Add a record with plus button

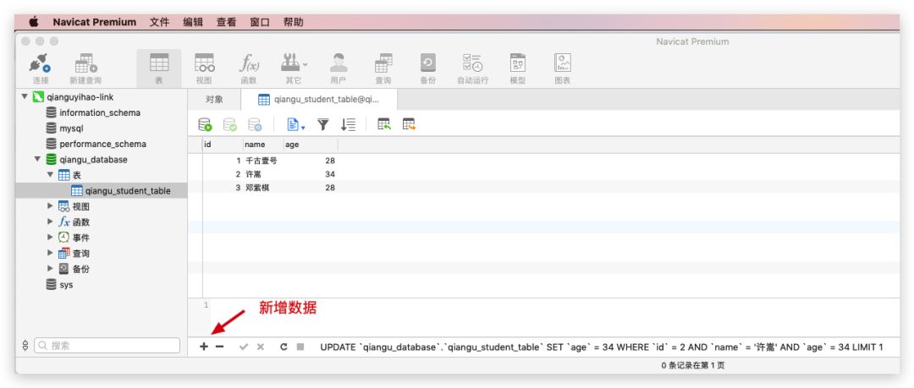click(x=203, y=347)
